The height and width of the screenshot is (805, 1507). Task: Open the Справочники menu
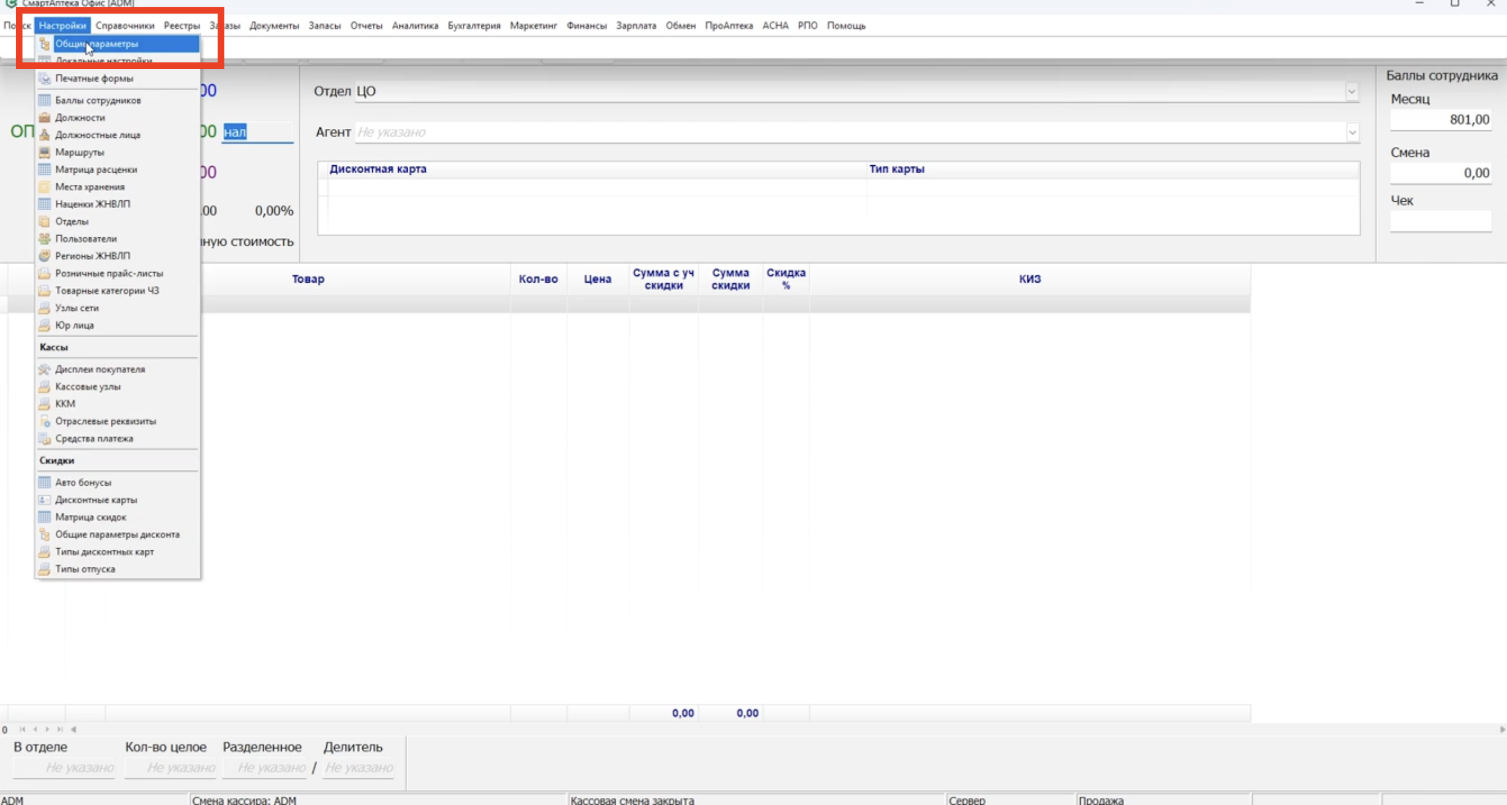[x=125, y=26]
